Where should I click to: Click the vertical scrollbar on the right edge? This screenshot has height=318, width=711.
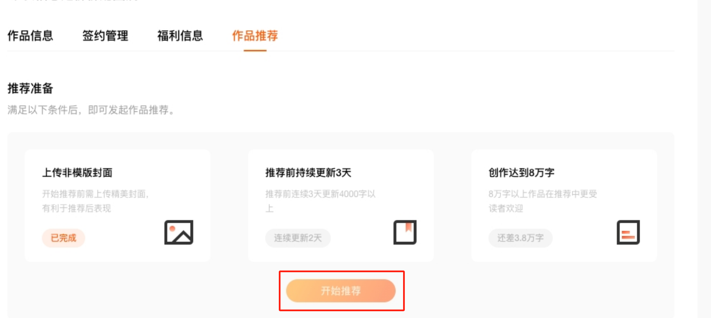coord(704,158)
